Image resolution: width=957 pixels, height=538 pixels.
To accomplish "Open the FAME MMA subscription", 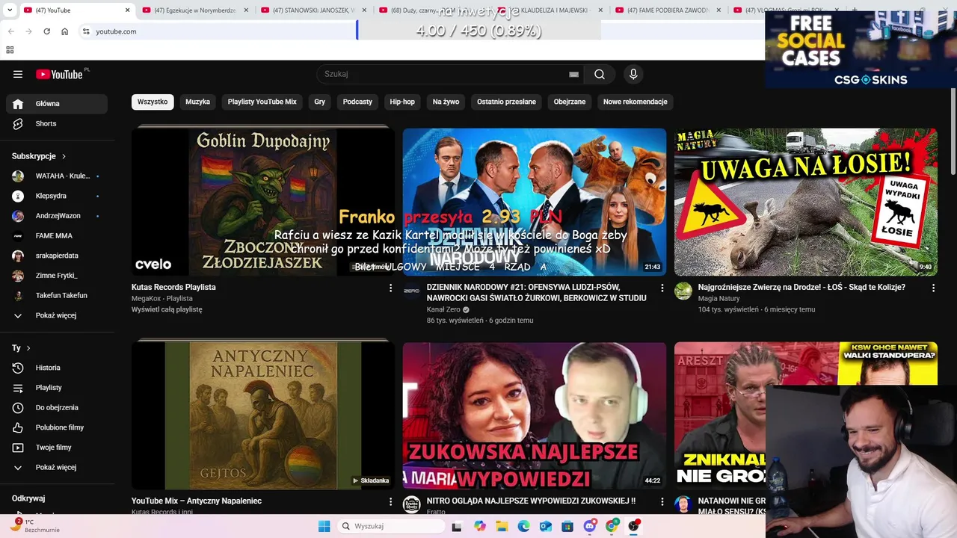I will [x=57, y=236].
